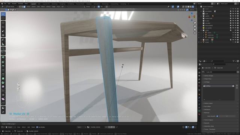Open the Modifiers wrench properties tab
240x135 pixels.
click(199, 97)
